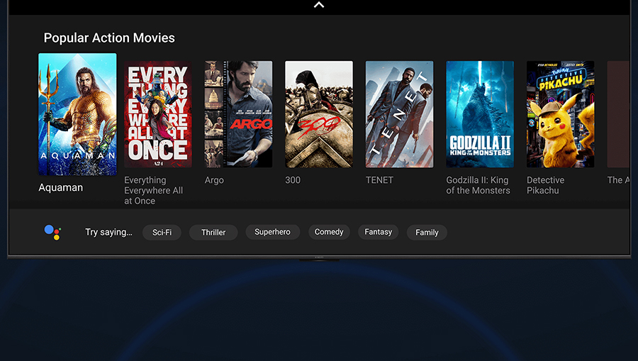This screenshot has width=638, height=361.
Task: Select the 300 movie poster
Action: pyautogui.click(x=319, y=114)
